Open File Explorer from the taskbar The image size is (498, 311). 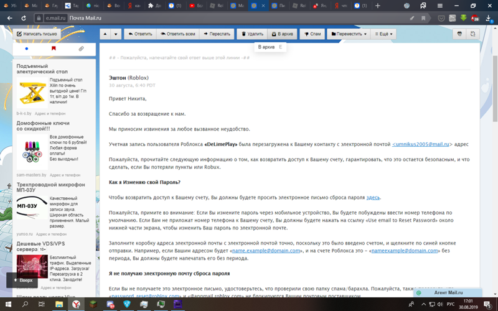pyautogui.click(x=59, y=304)
